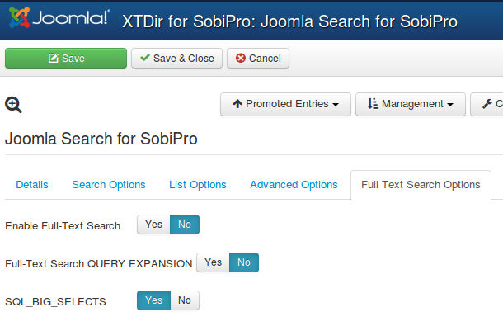
Task: Click 'XTDir for SobiPro' header title
Action: [290, 21]
